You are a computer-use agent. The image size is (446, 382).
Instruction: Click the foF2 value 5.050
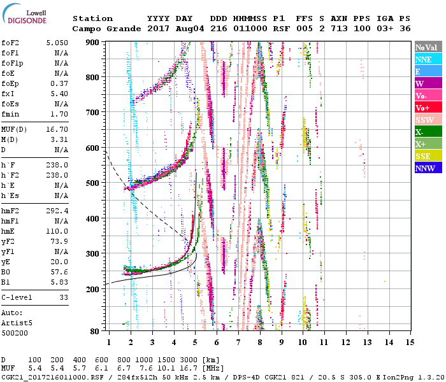tap(57, 43)
